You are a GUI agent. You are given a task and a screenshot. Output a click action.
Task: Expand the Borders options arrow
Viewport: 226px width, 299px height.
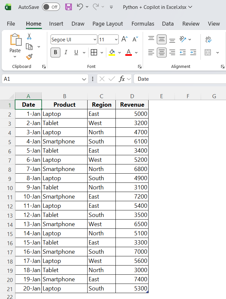(102, 53)
